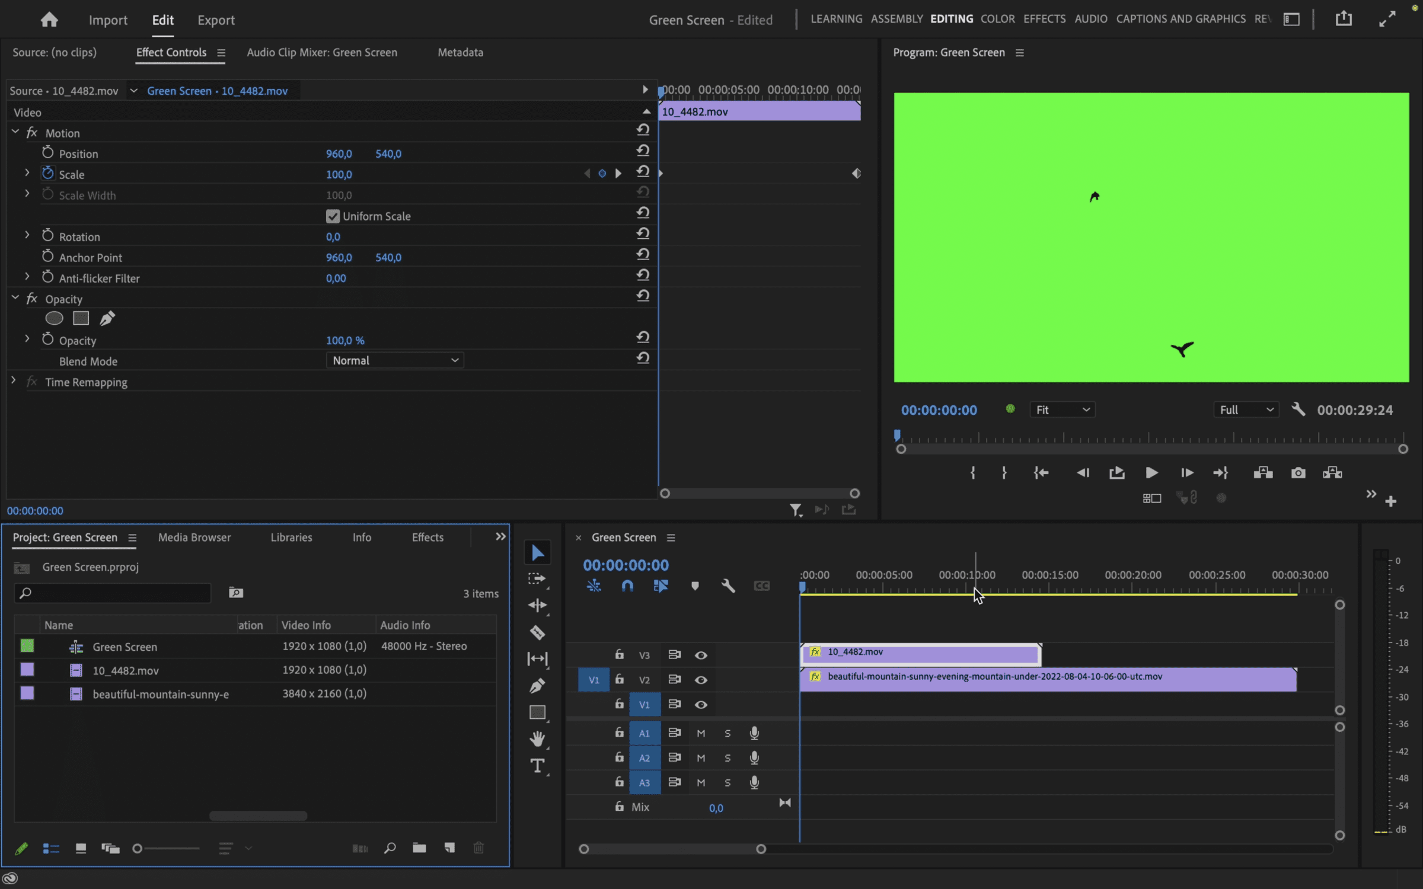
Task: Expand the Rotation property
Action: pyautogui.click(x=27, y=235)
